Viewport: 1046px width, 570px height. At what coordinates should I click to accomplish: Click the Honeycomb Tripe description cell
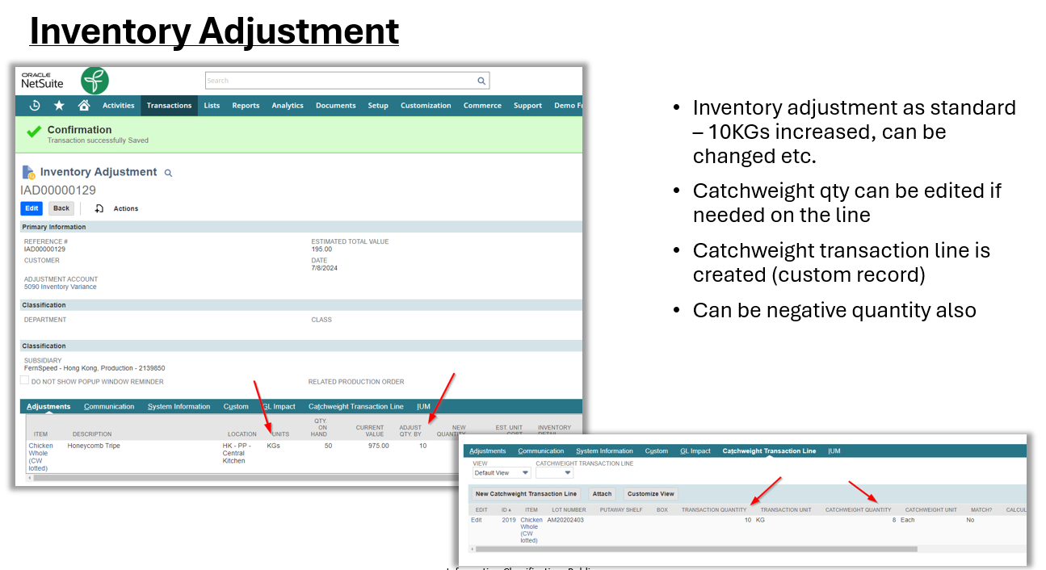click(x=94, y=446)
